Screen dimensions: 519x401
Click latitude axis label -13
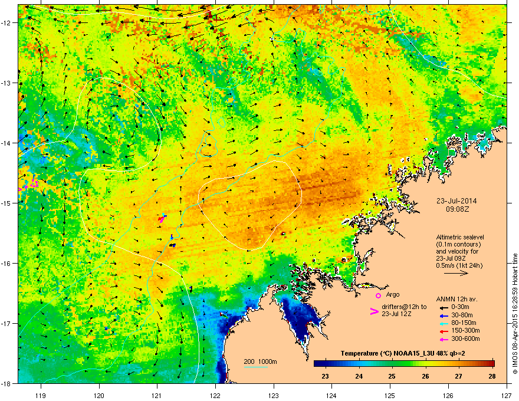pos(6,83)
